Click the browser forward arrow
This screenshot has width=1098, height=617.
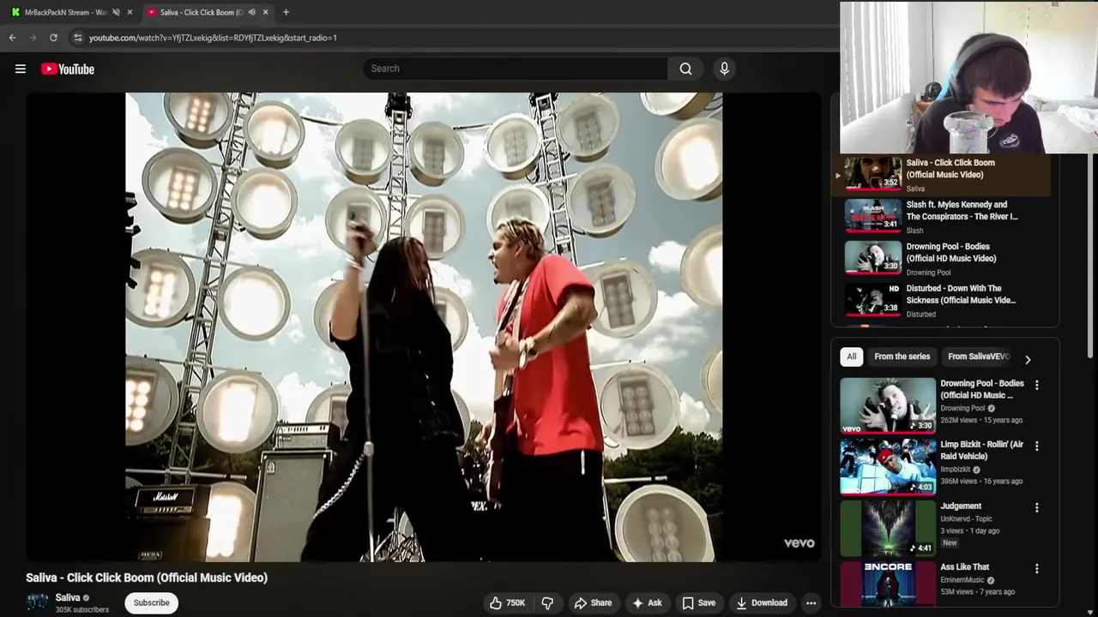pyautogui.click(x=33, y=38)
